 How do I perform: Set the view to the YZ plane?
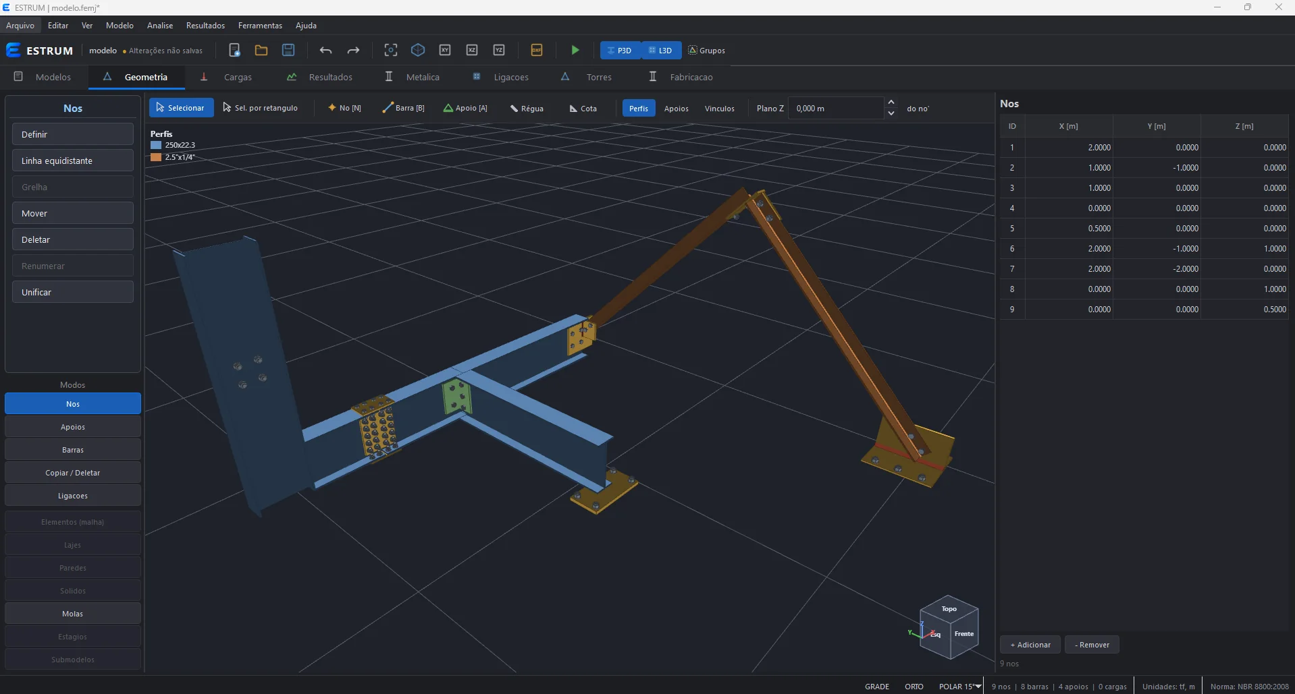point(499,50)
